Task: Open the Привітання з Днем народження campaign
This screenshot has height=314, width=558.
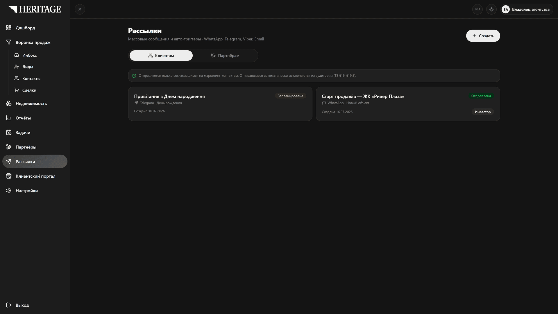Action: tap(220, 104)
